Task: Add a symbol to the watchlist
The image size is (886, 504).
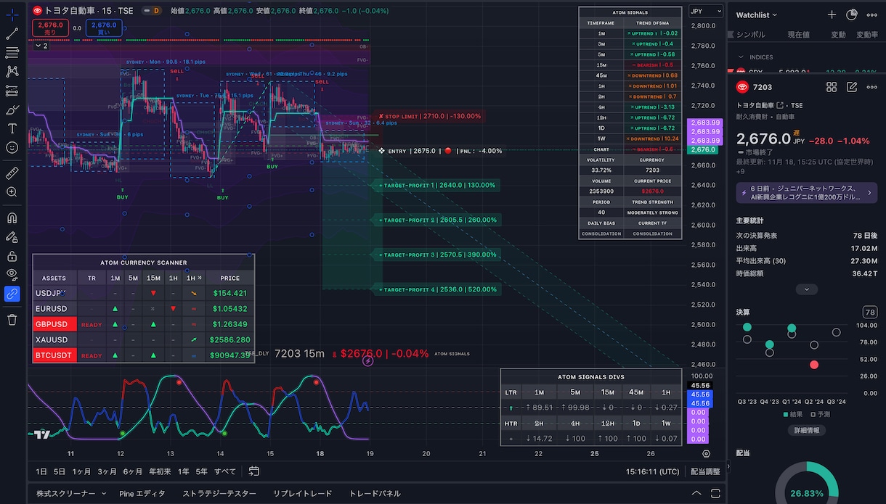Action: click(832, 15)
